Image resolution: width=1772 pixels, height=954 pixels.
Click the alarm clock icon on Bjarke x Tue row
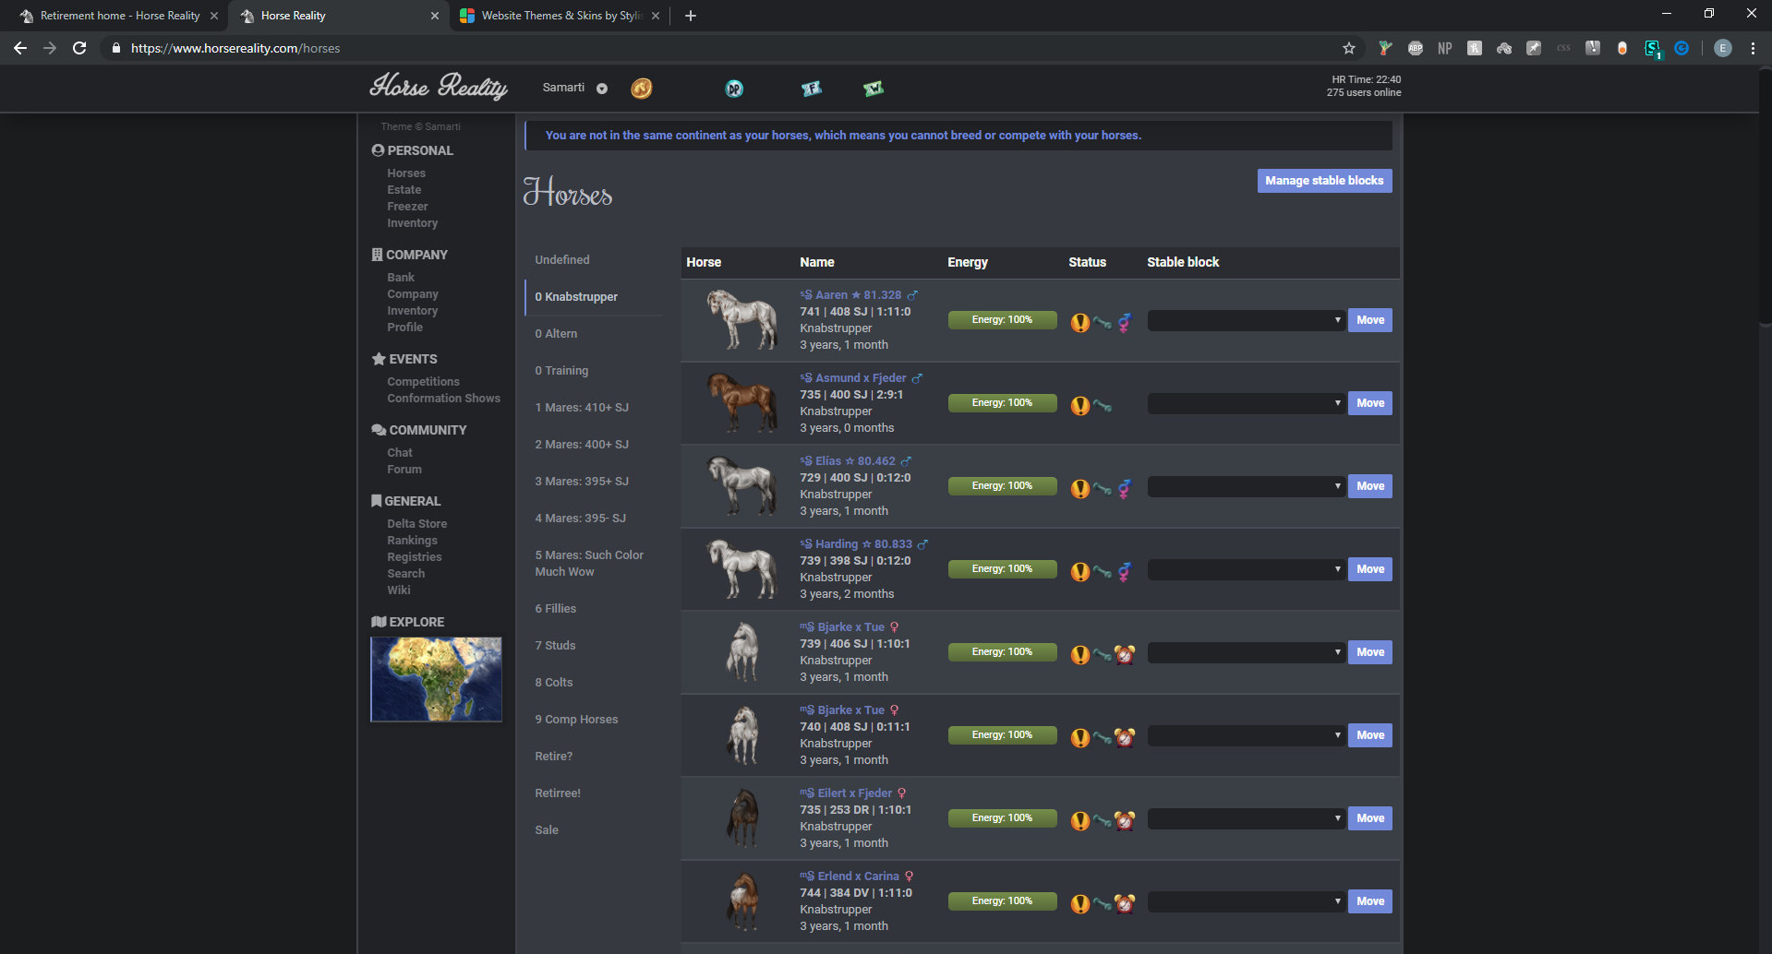point(1125,655)
